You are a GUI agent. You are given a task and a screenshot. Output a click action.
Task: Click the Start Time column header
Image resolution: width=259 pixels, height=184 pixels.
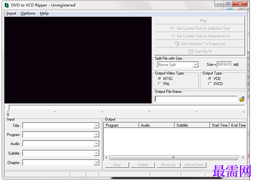pos(220,125)
